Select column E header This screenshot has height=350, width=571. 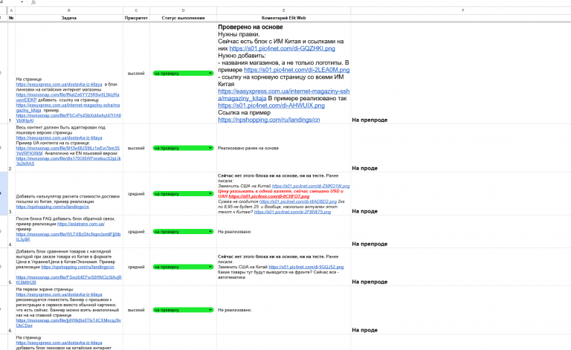(284, 10)
